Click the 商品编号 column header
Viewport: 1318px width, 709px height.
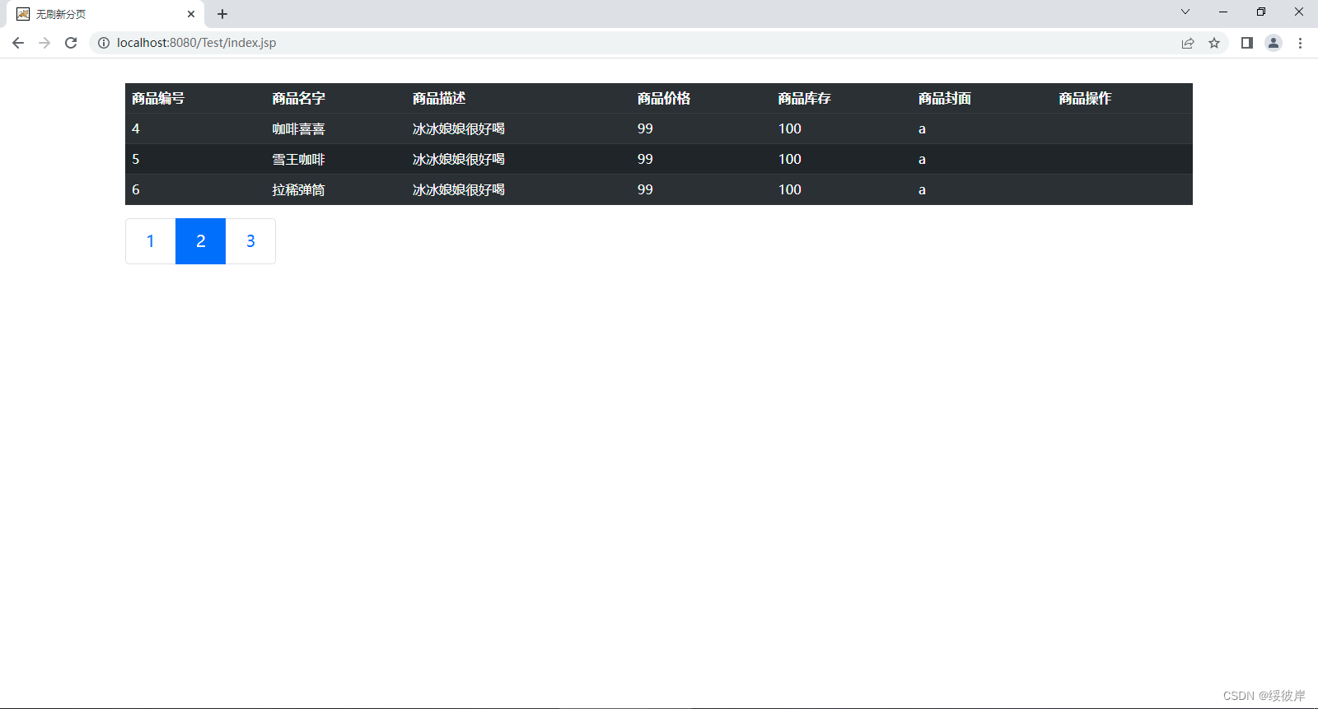(158, 99)
